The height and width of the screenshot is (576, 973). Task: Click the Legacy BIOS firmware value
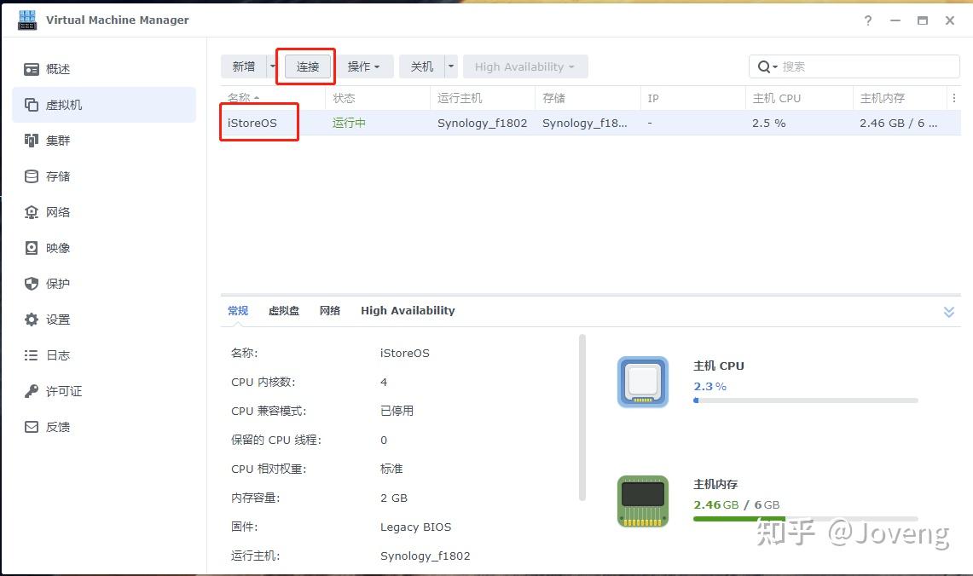(x=416, y=527)
